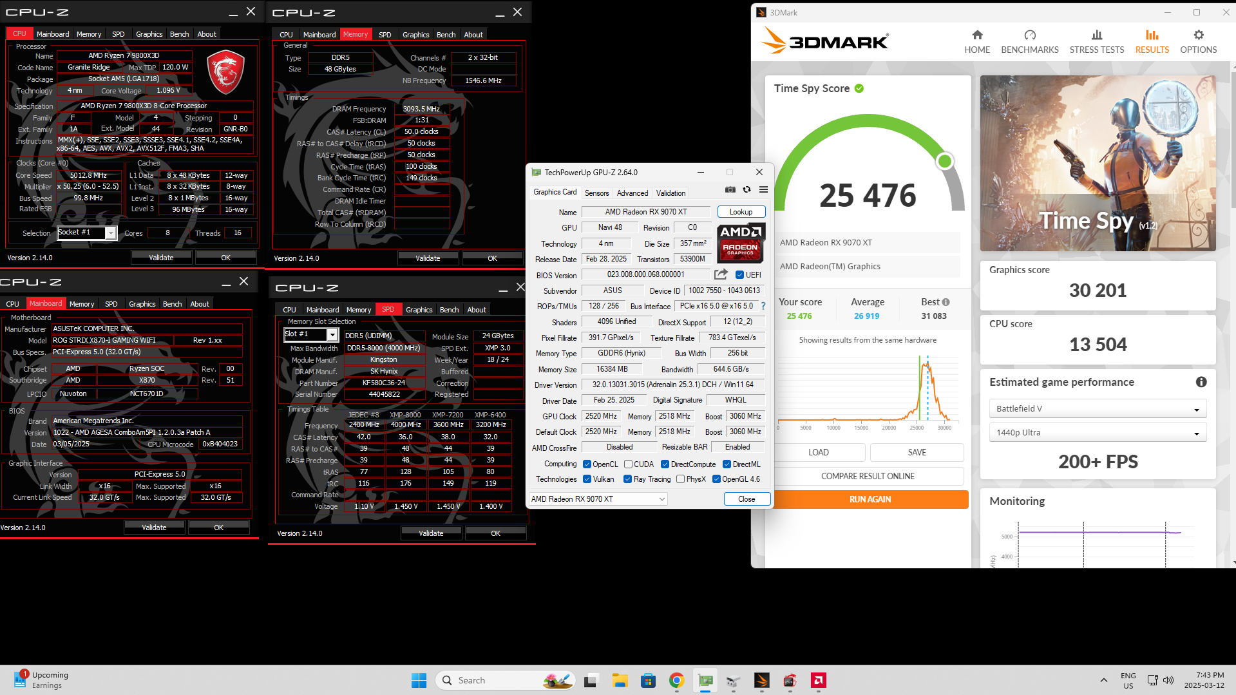Viewport: 1236px width, 695px height.
Task: Open Slot #1 memory slot dropdown
Action: click(311, 334)
